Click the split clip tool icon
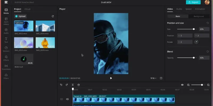213x106 pixels. point(73,85)
